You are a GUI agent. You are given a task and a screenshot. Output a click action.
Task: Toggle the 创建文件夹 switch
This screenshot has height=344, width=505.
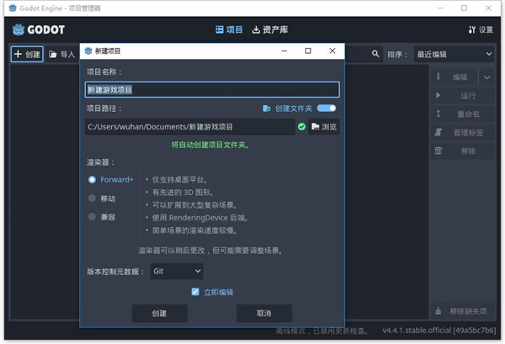[x=327, y=108]
